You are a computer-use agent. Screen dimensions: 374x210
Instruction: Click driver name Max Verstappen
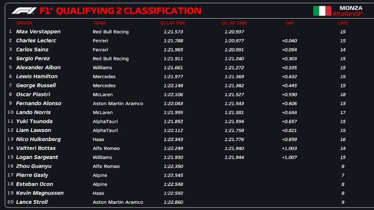38,32
